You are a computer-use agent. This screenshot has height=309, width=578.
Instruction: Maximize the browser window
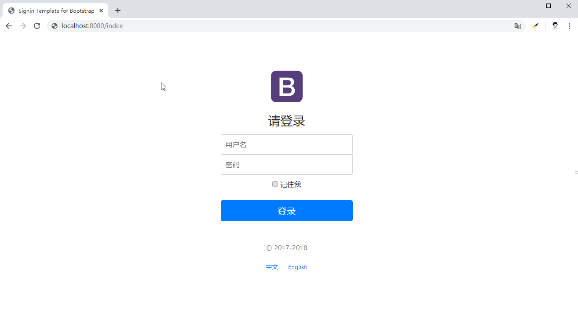(549, 6)
